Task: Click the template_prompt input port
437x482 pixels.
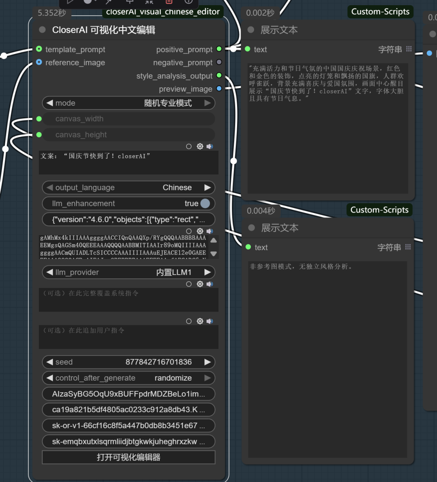Action: pos(39,49)
